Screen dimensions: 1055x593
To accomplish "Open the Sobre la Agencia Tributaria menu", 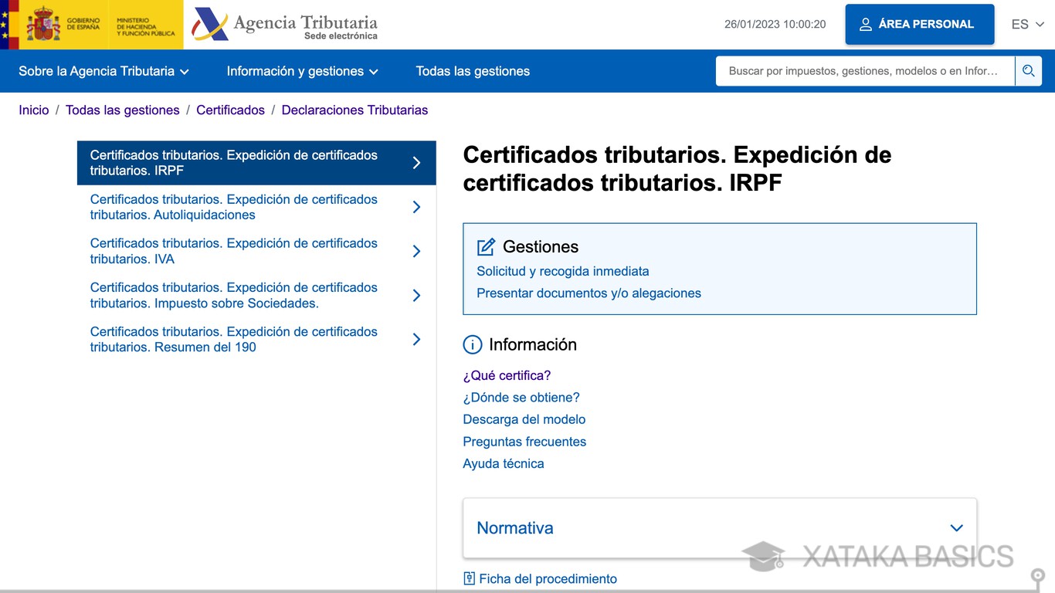I will [103, 71].
